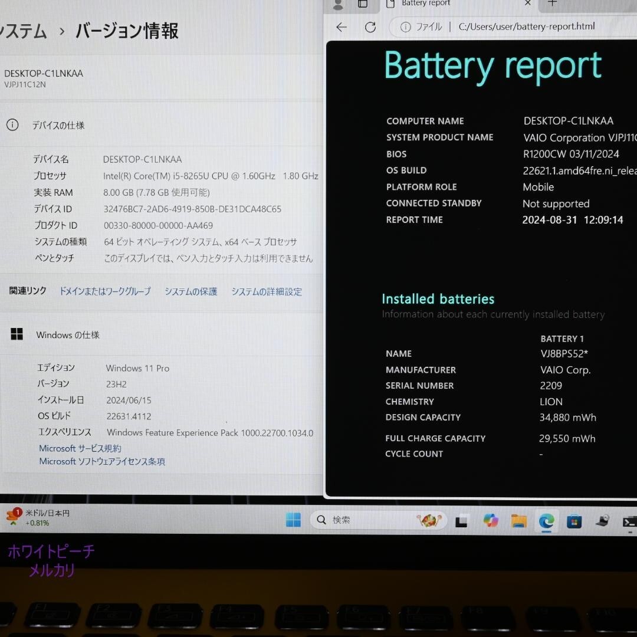Click the エディション value Windows 11 Pro
Image resolution: width=637 pixels, height=637 pixels.
click(x=137, y=368)
